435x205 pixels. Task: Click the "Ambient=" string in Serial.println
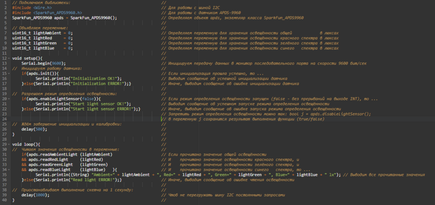coord(104,175)
